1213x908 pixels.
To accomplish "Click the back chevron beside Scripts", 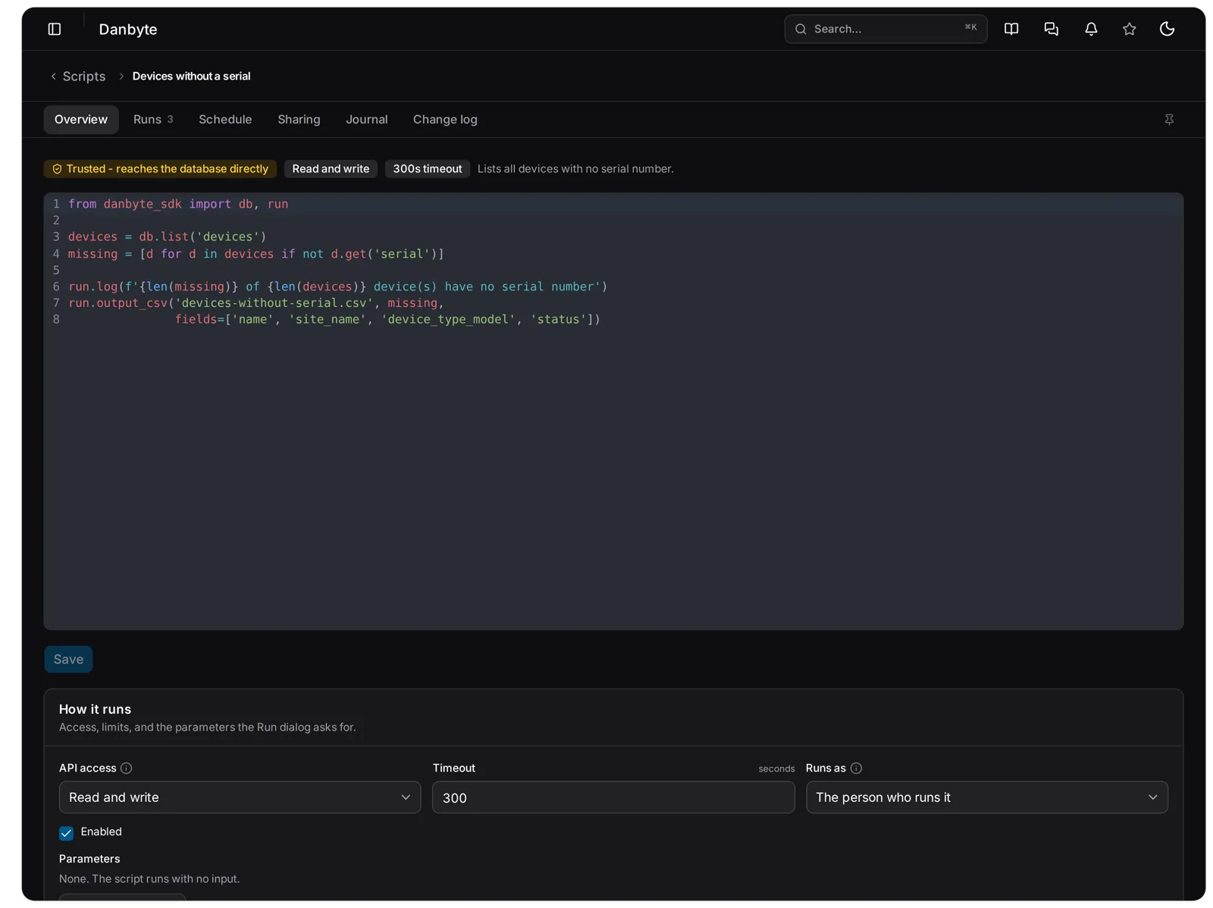I will 53,77.
